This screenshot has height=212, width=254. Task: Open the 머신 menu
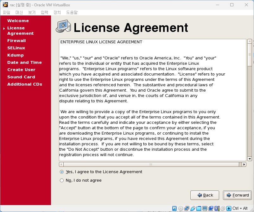(19, 12)
